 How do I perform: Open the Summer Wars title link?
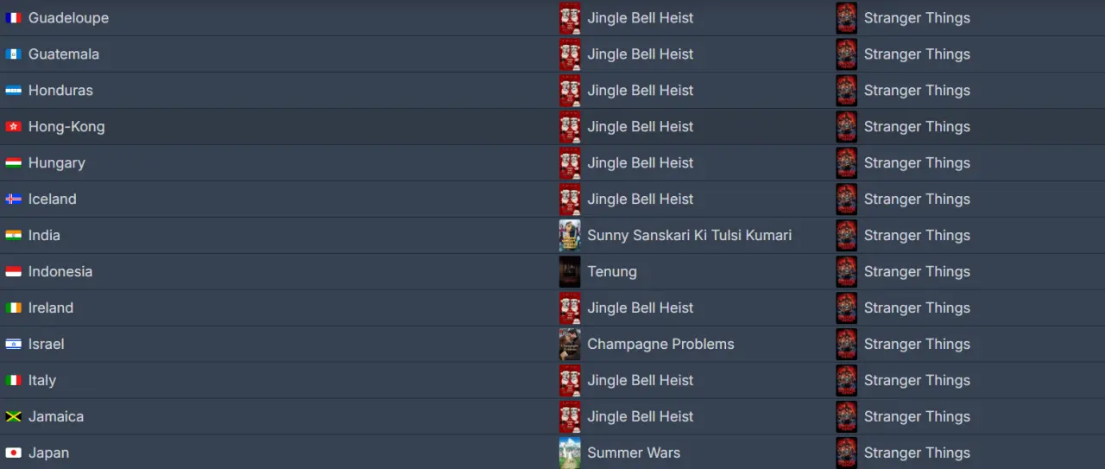(634, 453)
